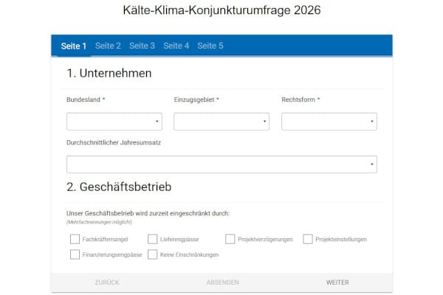The width and height of the screenshot is (443, 295).
Task: Enable the Projektverzögerungen checkbox
Action: coord(230,239)
